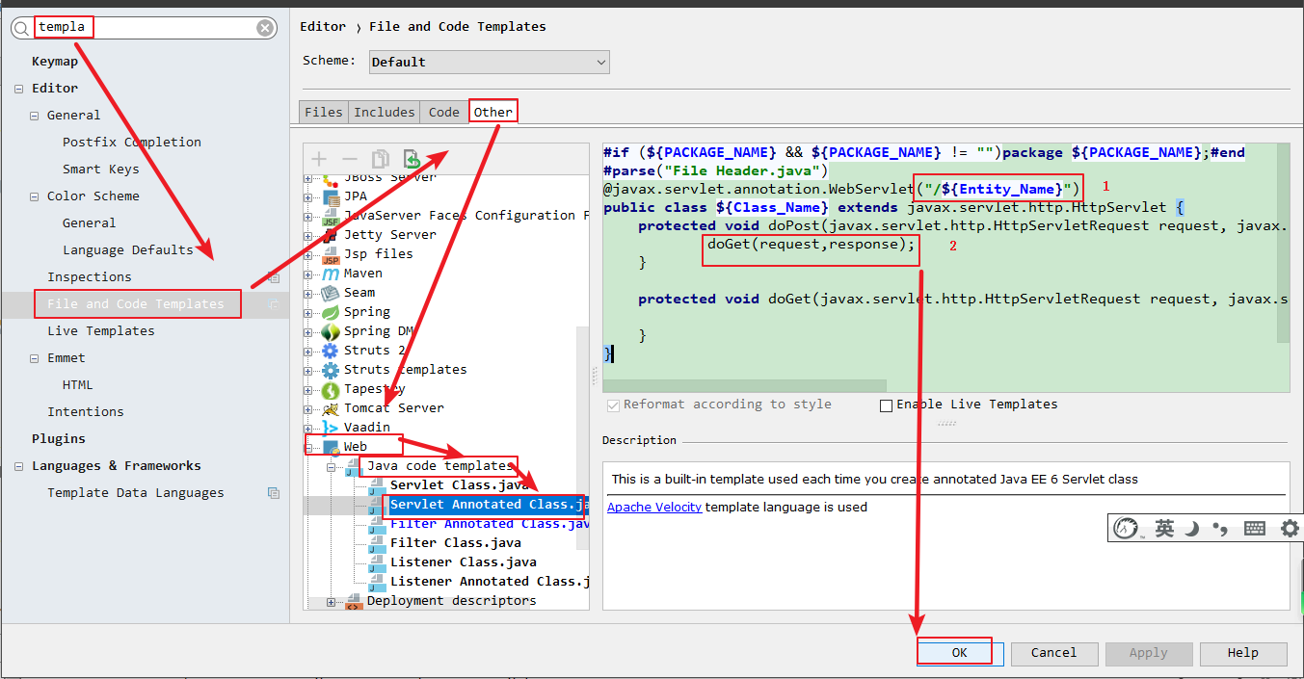Click the reset template to default icon

(x=412, y=159)
